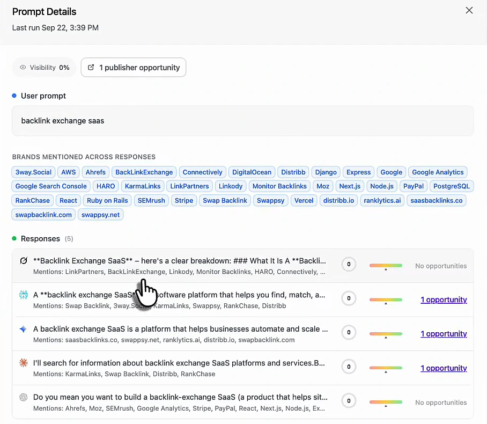
Task: Open the response about automating and scaling backlinks
Action: point(242,334)
